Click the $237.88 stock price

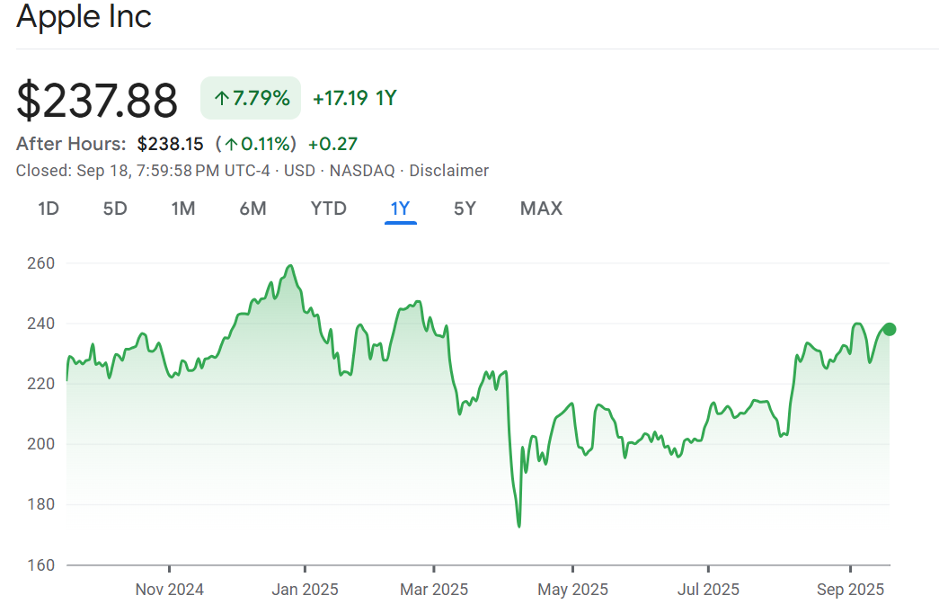(97, 100)
